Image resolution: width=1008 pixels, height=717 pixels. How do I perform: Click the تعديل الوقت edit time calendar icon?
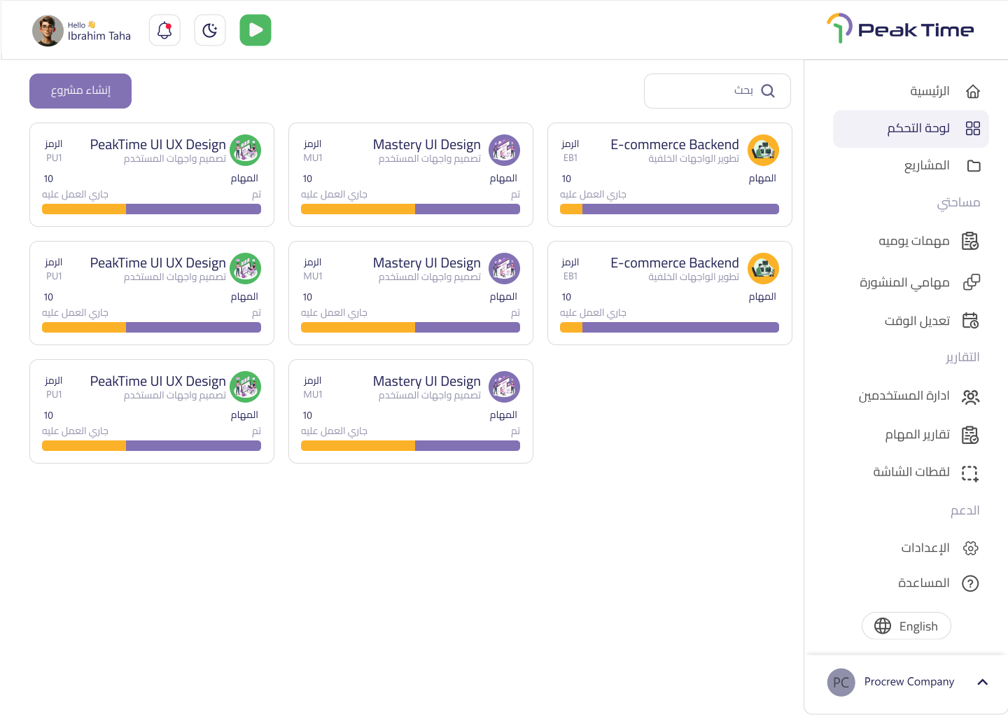click(970, 321)
